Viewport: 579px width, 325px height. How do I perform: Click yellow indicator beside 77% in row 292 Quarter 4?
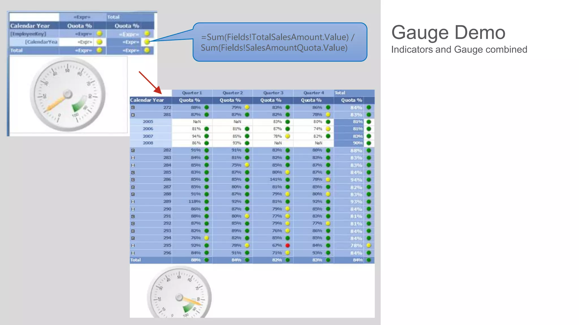click(328, 223)
